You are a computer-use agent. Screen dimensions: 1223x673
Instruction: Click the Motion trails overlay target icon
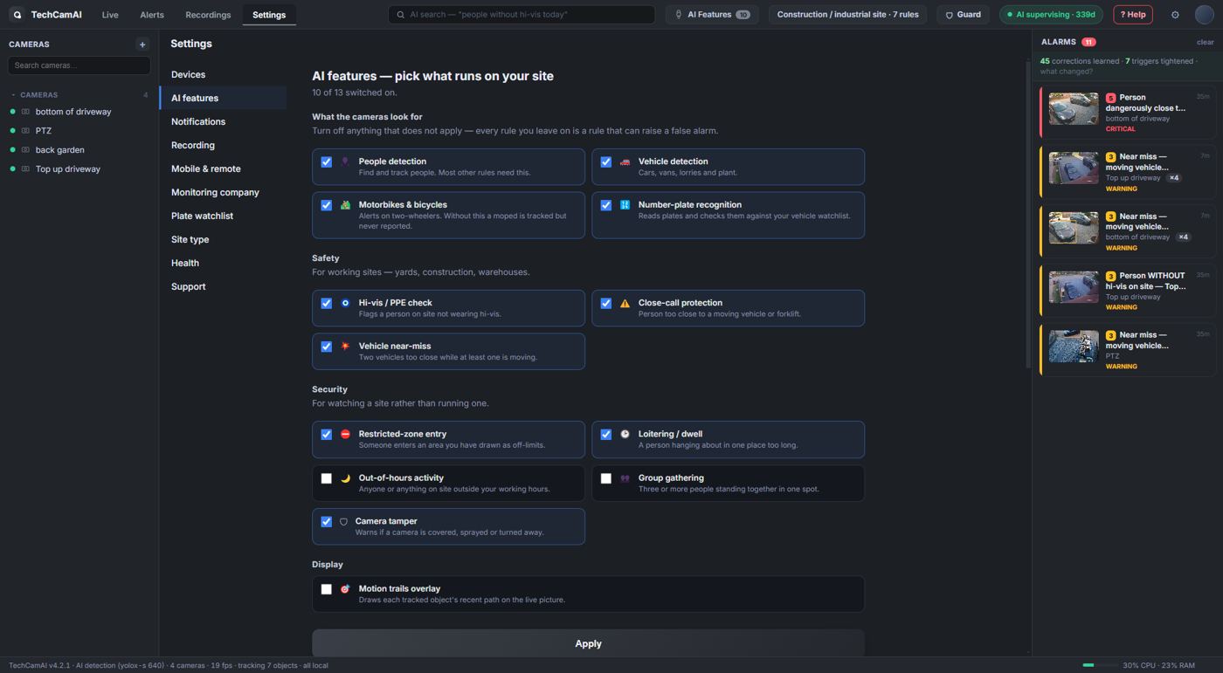345,589
